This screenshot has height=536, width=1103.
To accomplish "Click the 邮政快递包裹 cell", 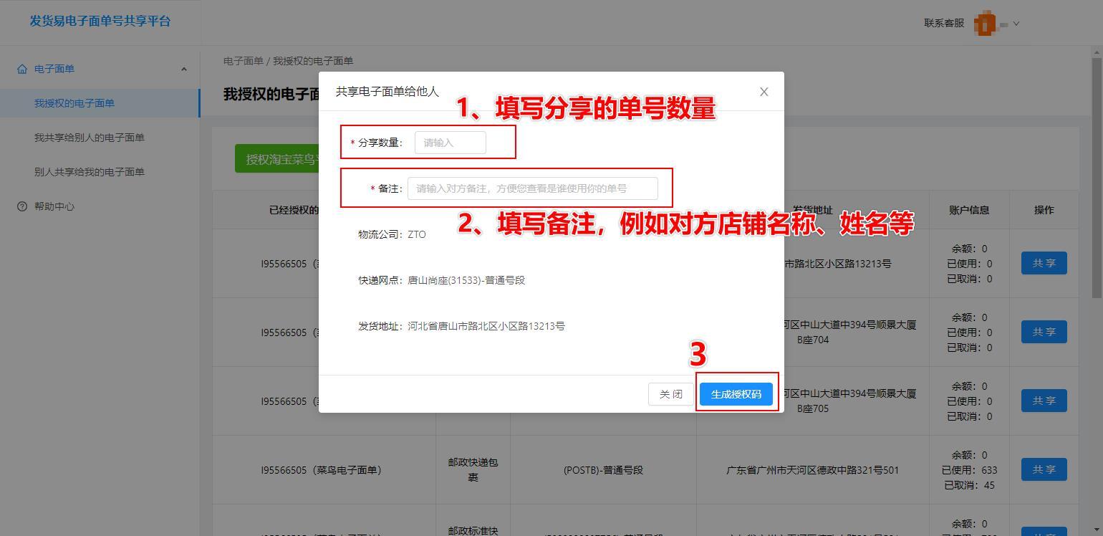I will click(x=473, y=470).
